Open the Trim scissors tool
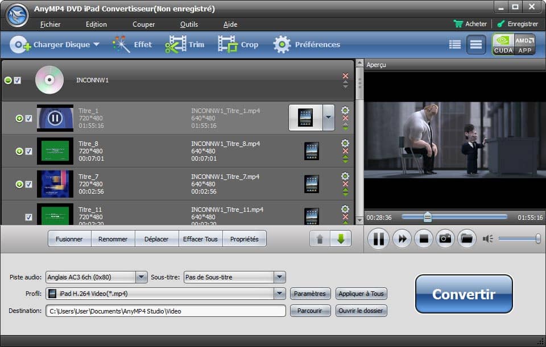 tap(176, 44)
